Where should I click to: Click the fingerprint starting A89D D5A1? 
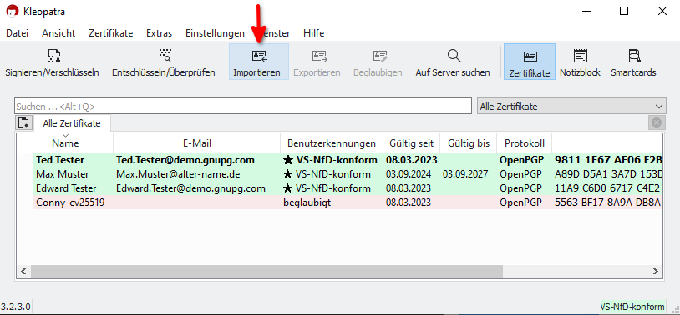[x=608, y=174]
